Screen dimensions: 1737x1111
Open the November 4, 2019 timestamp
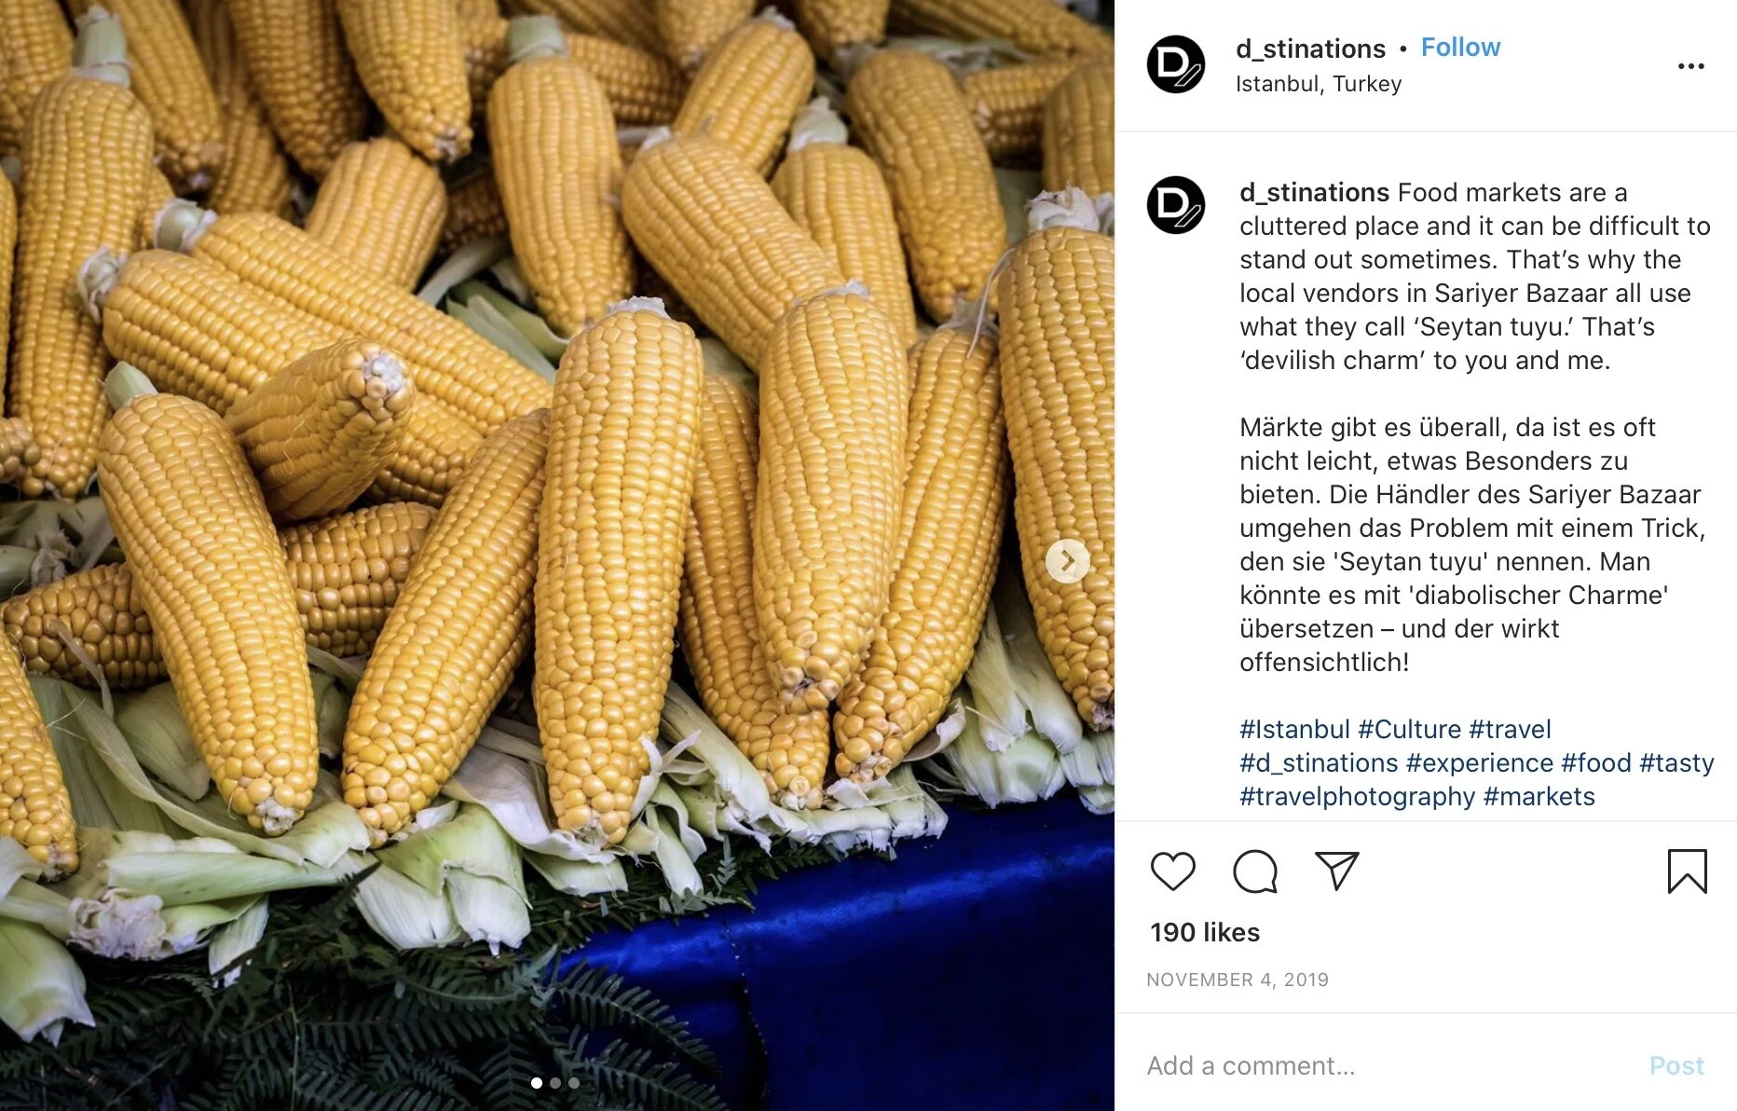[1237, 980]
